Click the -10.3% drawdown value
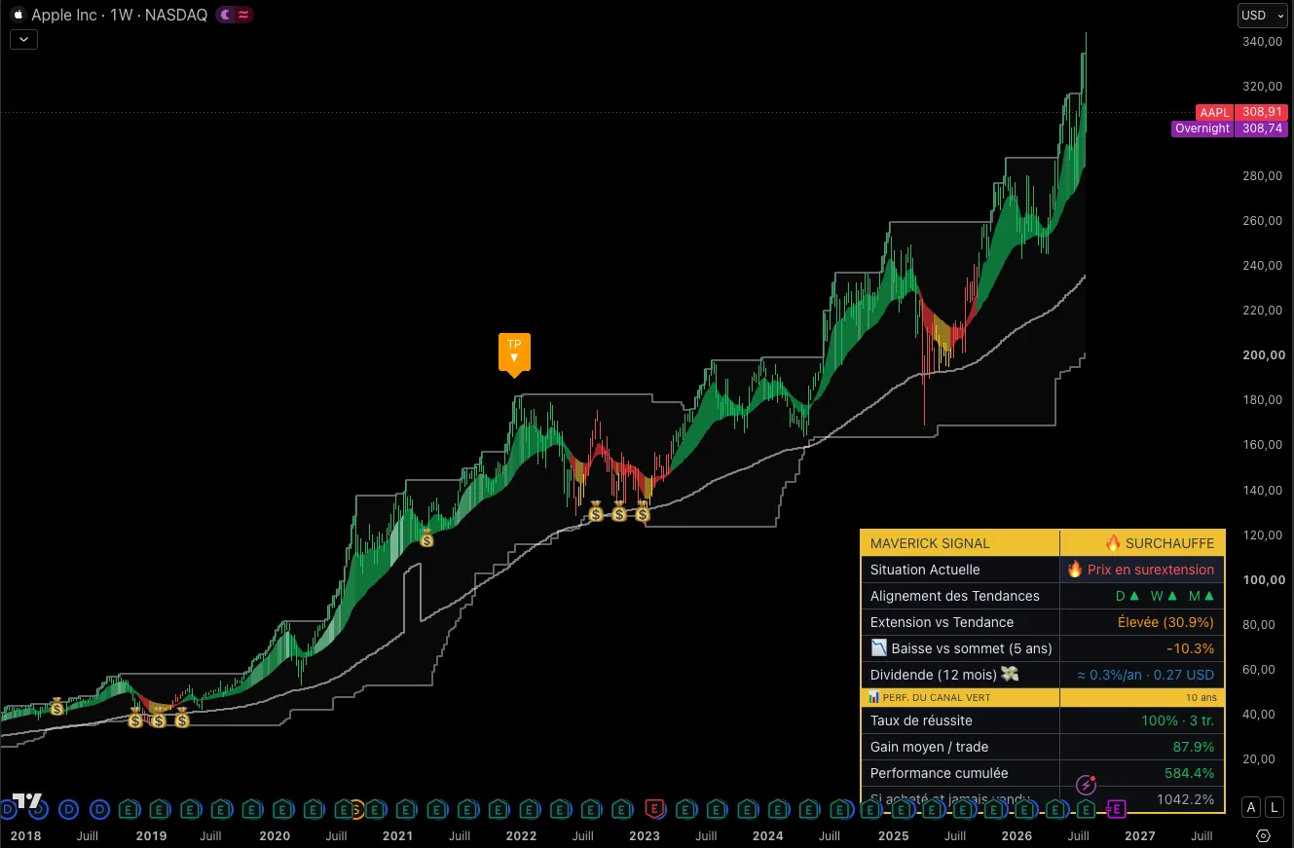This screenshot has width=1294, height=848. click(x=1190, y=648)
